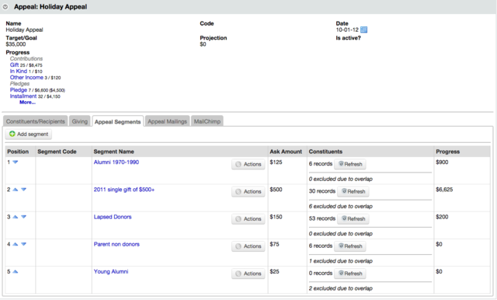Click the $35,000 Target/Goal value

coord(16,44)
